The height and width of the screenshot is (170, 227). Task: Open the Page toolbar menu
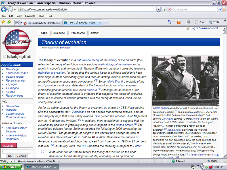[x=201, y=22]
